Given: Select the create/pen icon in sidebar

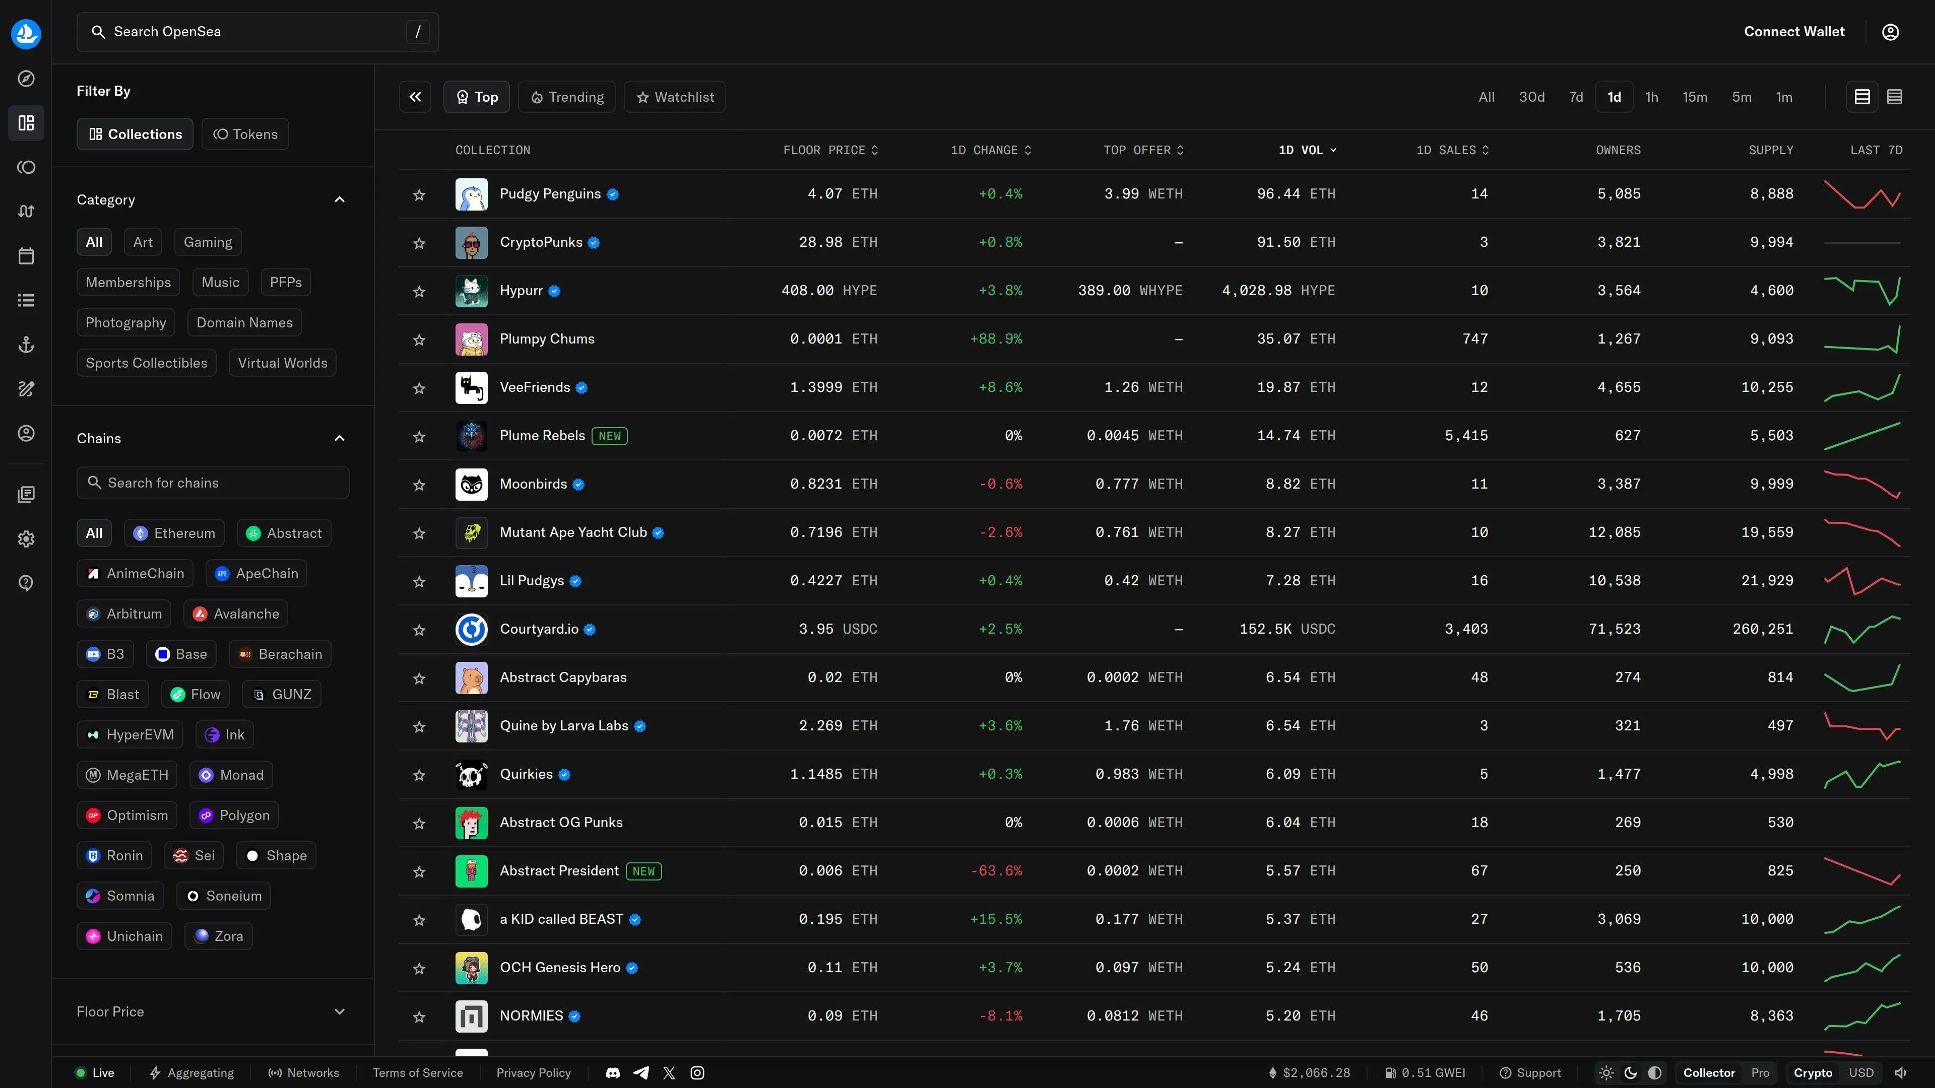Looking at the screenshot, I should (x=26, y=388).
